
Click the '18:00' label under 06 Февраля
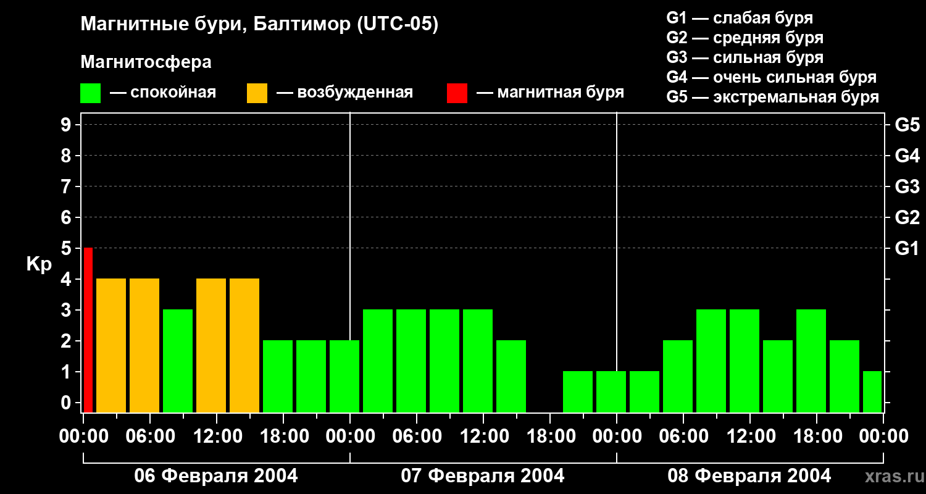tap(283, 436)
